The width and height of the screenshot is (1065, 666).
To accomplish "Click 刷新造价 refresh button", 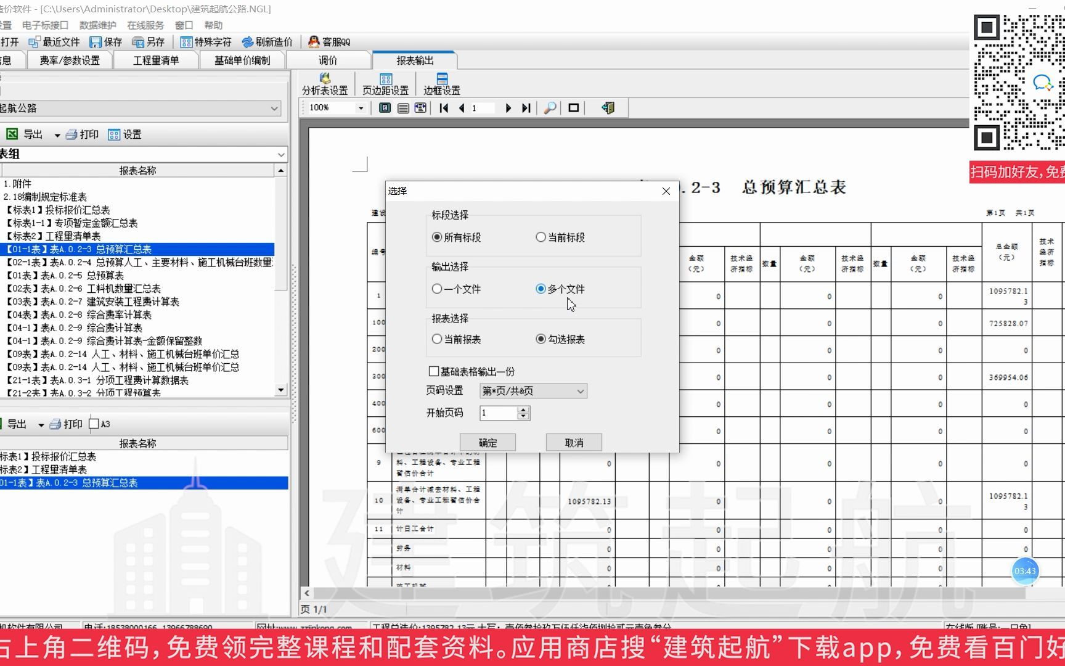I will (267, 42).
